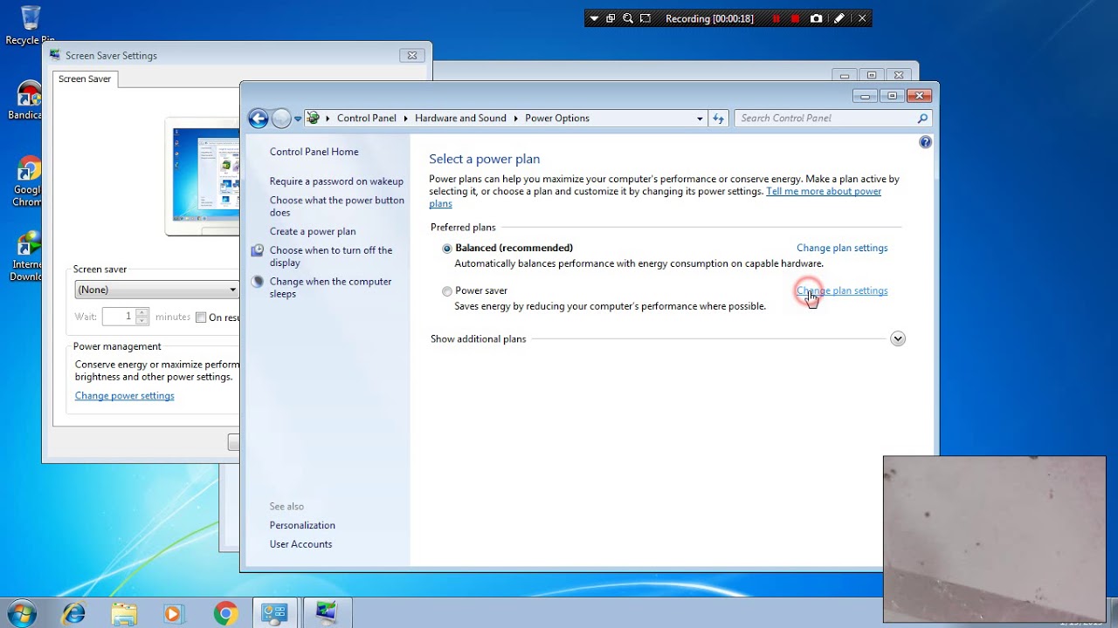1118x628 pixels.
Task: Open Google Chrome from taskbar
Action: click(x=225, y=613)
